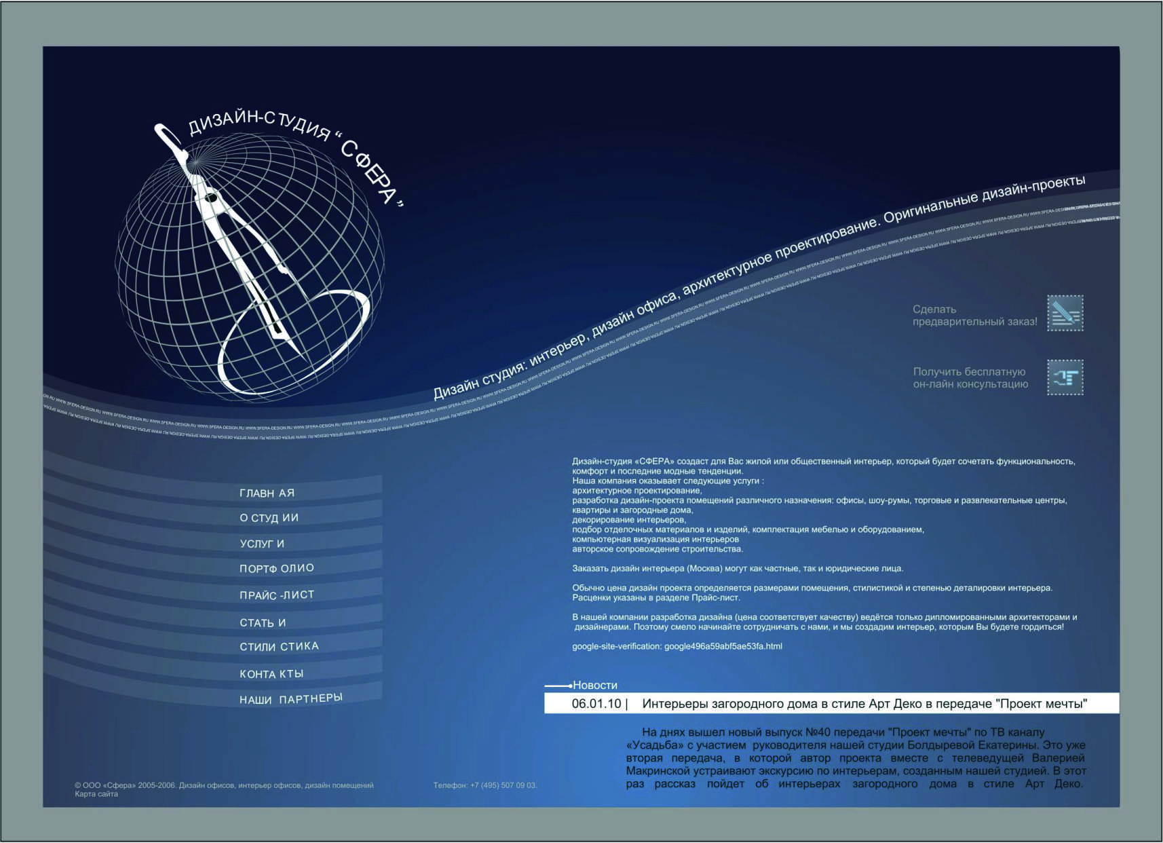1163x843 pixels.
Task: Click 'Получить бесплатную он-лайн консультацию' link
Action: 970,378
